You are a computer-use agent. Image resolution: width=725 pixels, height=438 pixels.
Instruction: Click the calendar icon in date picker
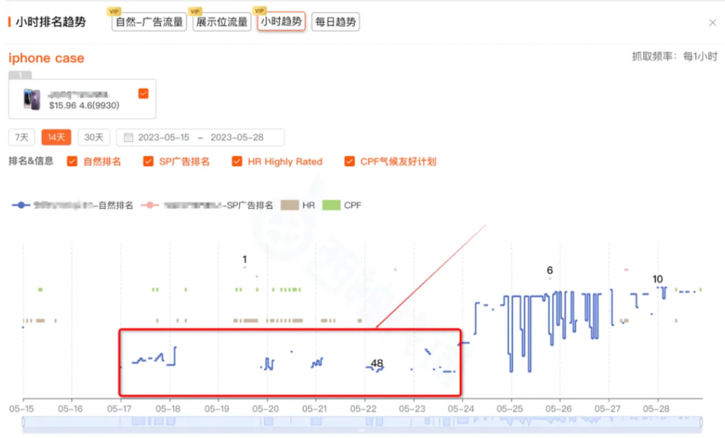(x=128, y=137)
